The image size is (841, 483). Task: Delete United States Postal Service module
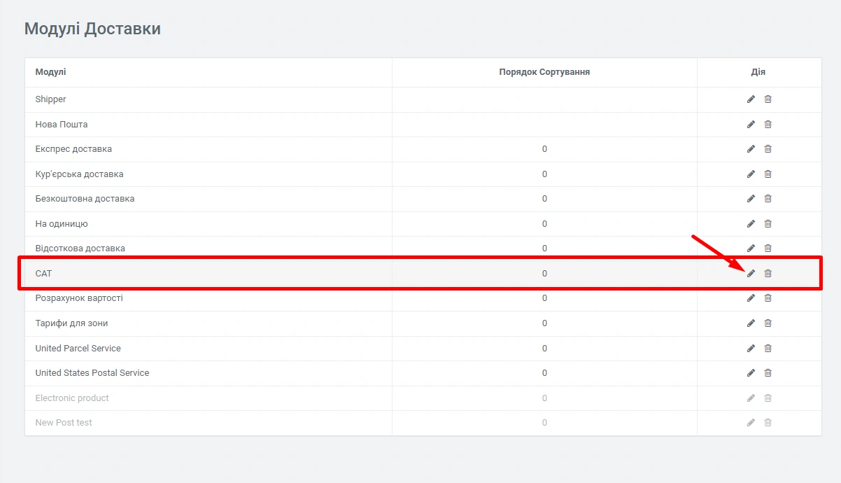[768, 373]
